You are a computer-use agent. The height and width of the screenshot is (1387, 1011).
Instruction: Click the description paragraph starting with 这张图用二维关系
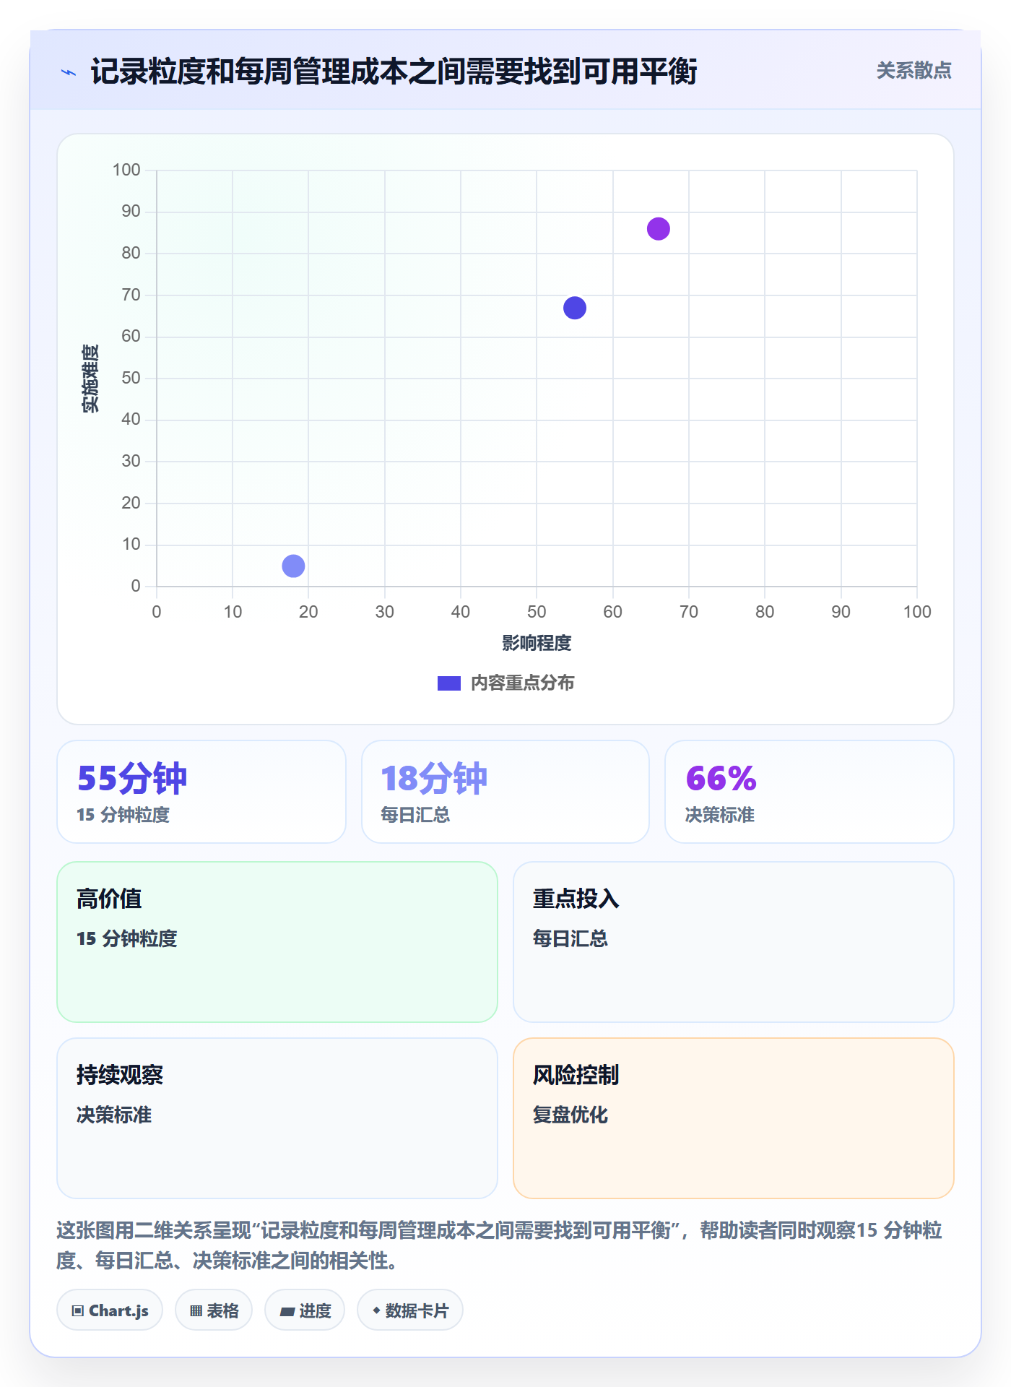[500, 1245]
